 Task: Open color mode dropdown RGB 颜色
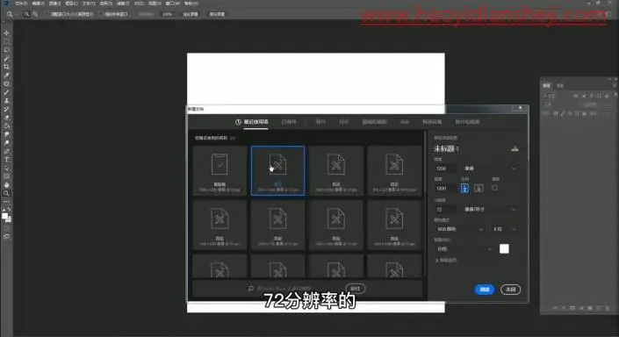coord(459,229)
